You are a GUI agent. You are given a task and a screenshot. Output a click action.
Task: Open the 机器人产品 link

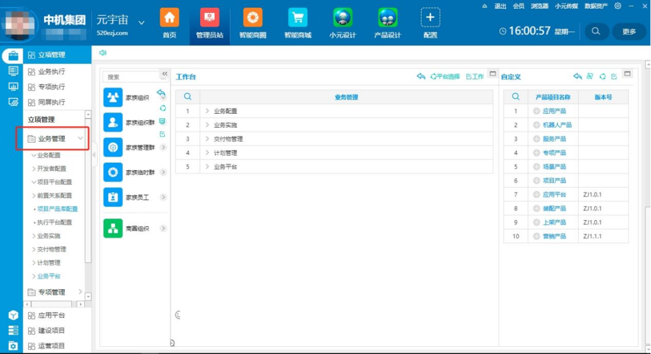[x=557, y=125]
